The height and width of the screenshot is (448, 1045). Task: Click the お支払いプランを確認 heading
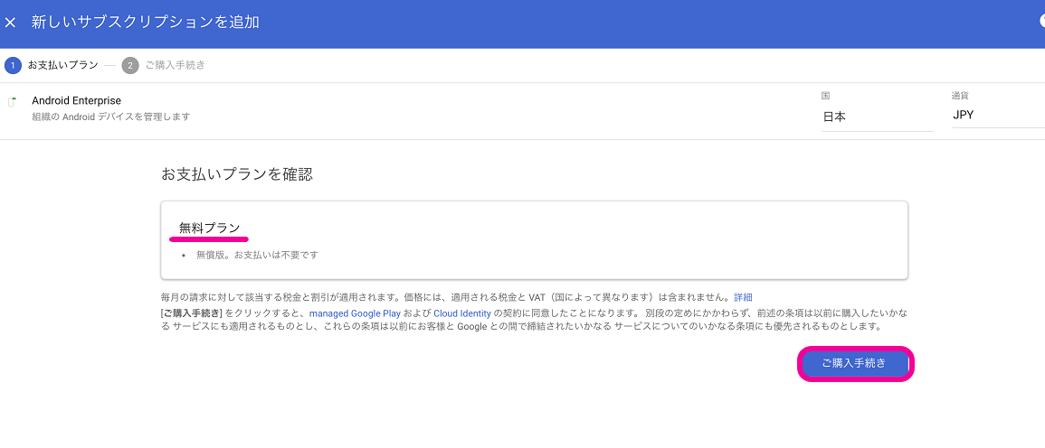tap(236, 174)
